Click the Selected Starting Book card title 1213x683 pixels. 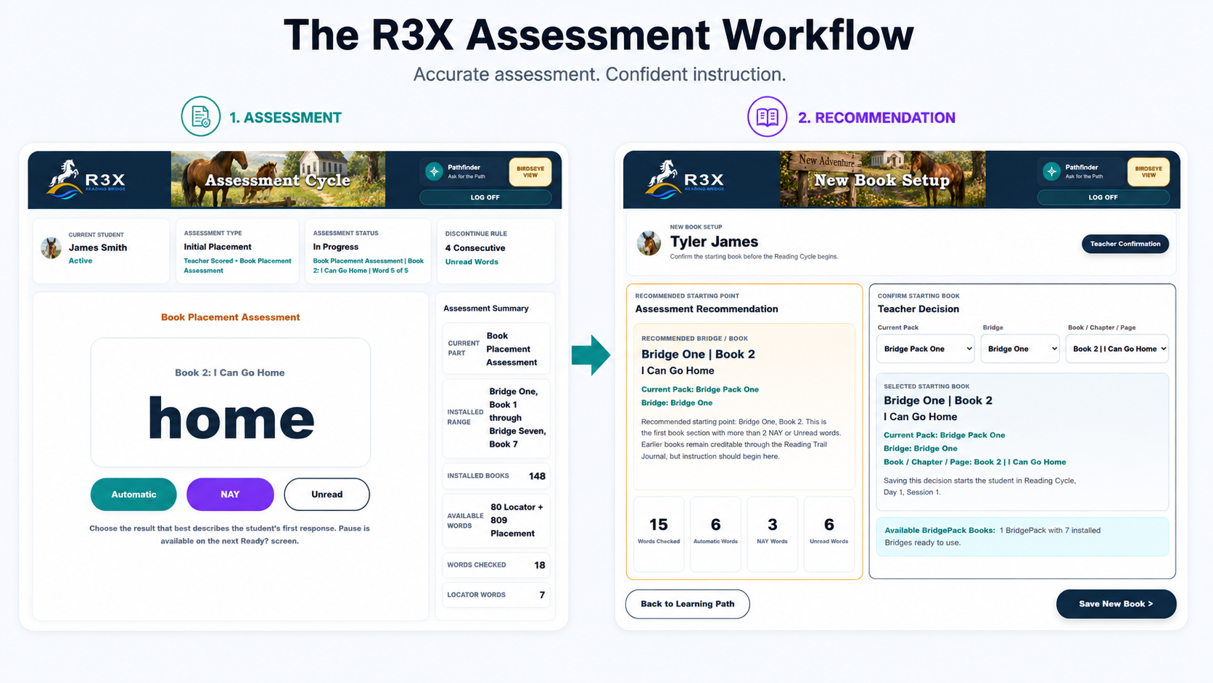pyautogui.click(x=938, y=401)
